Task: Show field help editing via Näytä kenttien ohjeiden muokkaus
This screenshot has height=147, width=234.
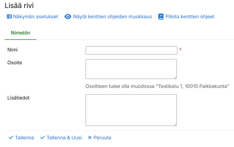Action: click(x=112, y=17)
